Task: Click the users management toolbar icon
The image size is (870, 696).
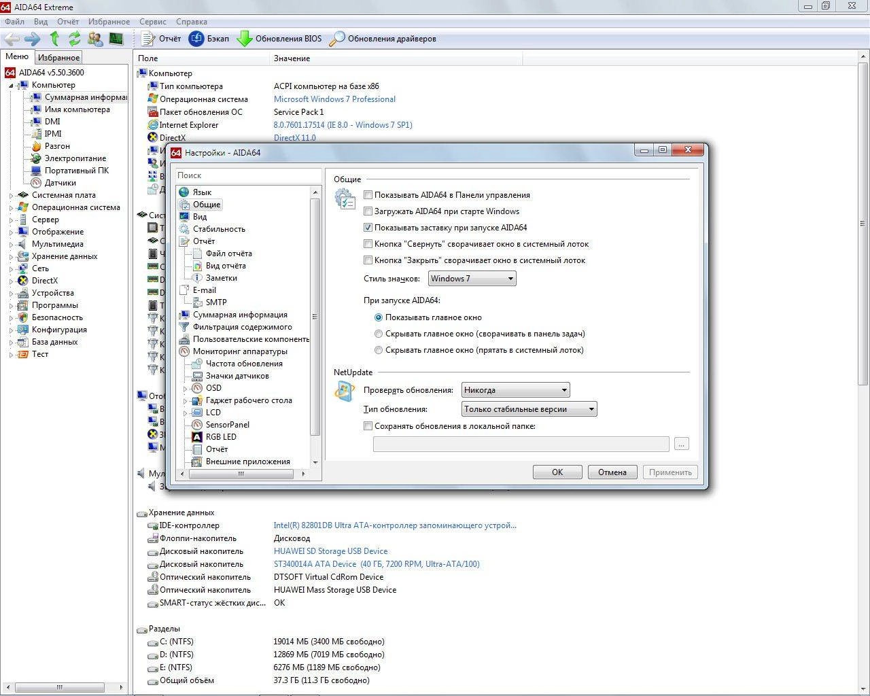Action: (x=95, y=39)
